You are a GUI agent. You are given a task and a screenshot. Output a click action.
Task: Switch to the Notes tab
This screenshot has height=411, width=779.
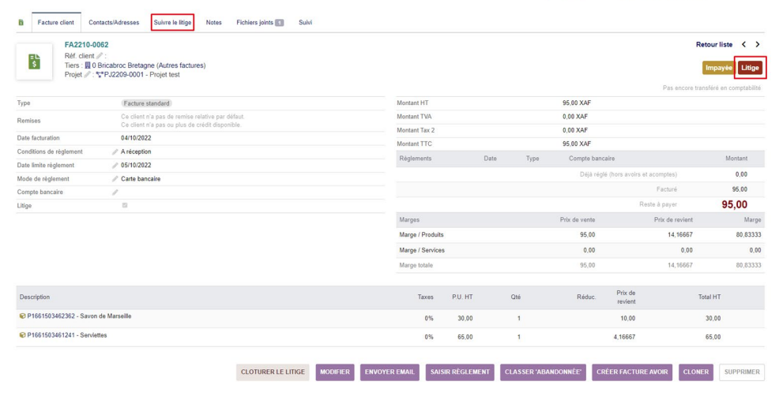213,22
